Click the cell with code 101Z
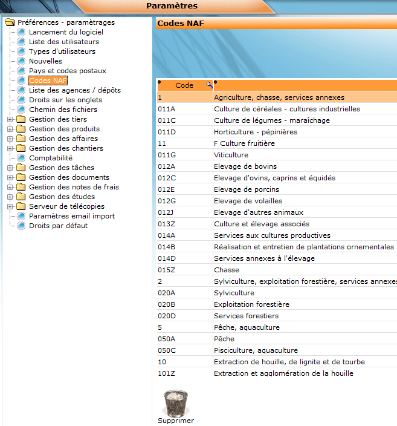This screenshot has height=426, width=397. (185, 373)
